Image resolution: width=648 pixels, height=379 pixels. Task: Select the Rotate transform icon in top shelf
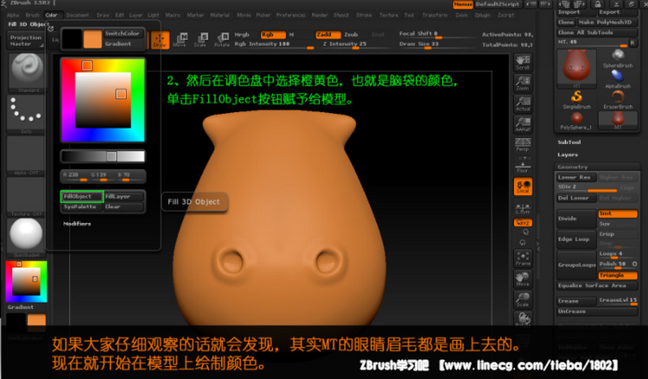(x=222, y=40)
